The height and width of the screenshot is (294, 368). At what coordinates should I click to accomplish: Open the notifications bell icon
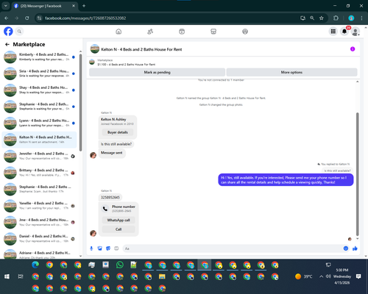(344, 32)
